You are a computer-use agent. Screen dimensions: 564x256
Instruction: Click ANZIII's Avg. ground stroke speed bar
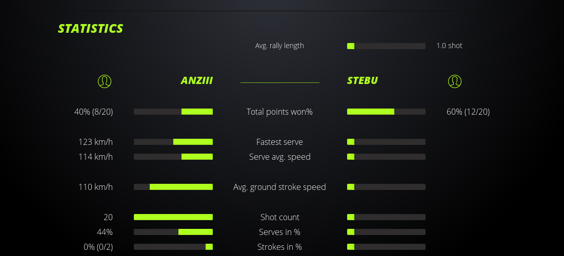173,187
